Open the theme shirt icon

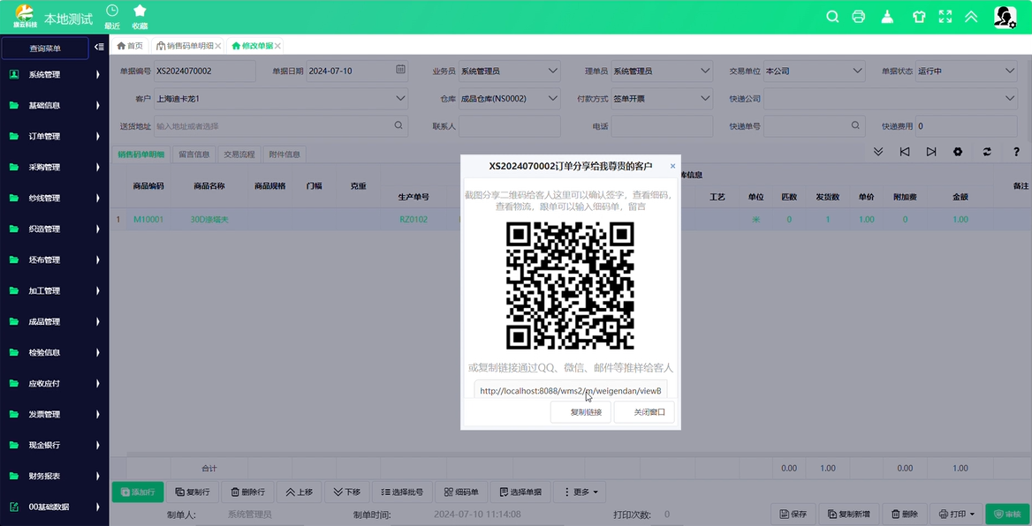(919, 17)
